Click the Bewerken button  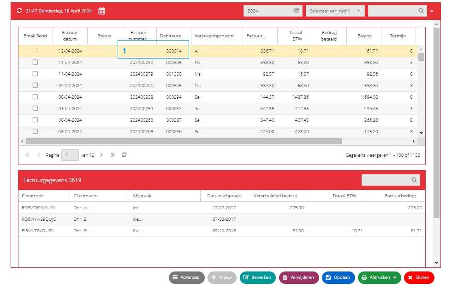(257, 277)
